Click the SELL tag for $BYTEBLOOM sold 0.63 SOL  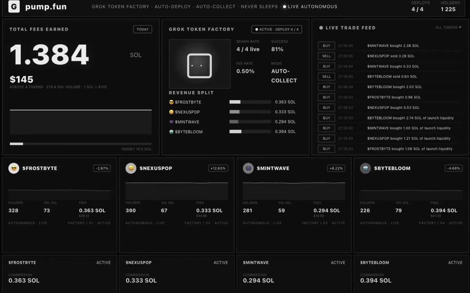pos(326,77)
